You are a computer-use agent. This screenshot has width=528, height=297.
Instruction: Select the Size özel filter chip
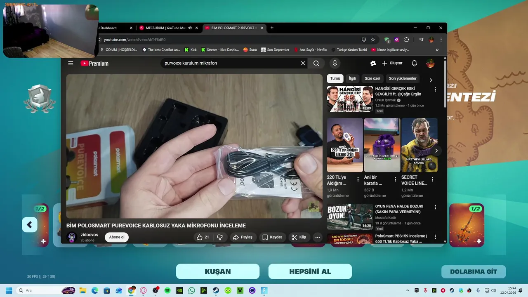click(372, 78)
